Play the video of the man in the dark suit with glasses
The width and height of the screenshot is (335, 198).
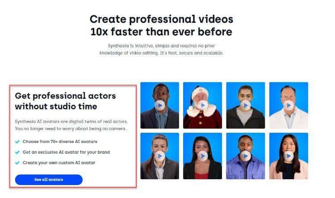[x=159, y=105]
